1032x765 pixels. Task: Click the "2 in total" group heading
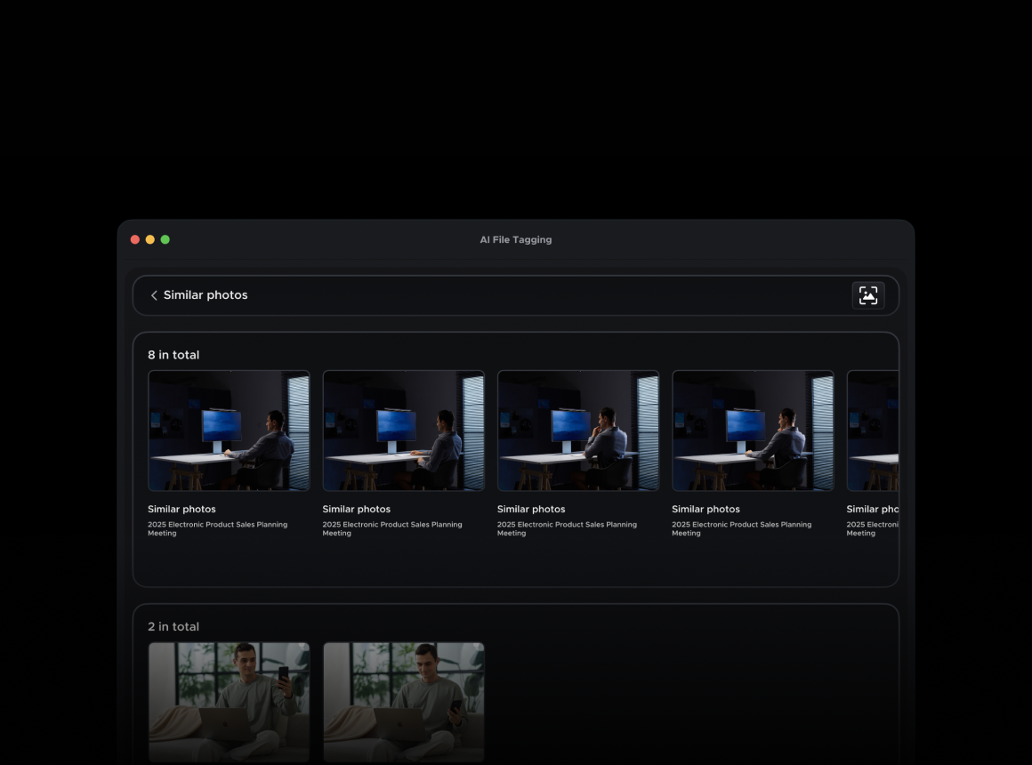[173, 627]
